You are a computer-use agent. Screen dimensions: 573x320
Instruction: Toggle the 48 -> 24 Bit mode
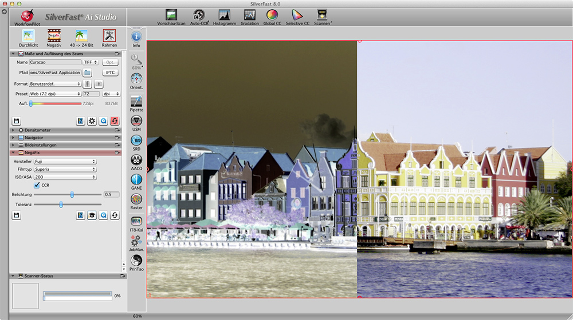pos(81,37)
